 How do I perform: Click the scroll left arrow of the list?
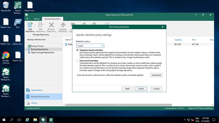coord(64,105)
